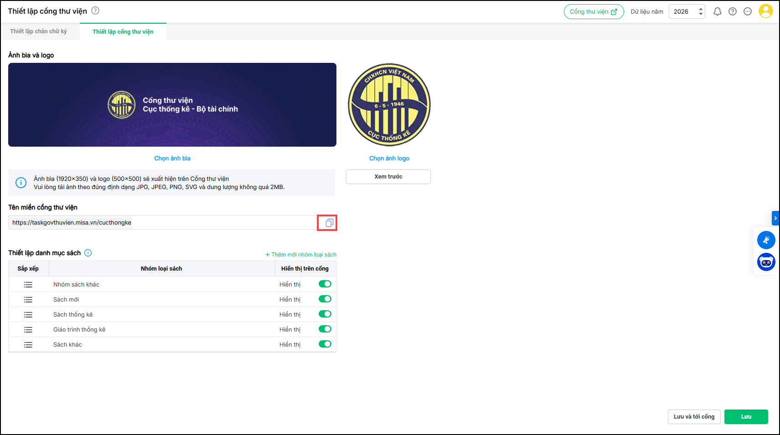The width and height of the screenshot is (780, 435).
Task: Toggle visibility of Giáo trình thống kê
Action: 325,329
